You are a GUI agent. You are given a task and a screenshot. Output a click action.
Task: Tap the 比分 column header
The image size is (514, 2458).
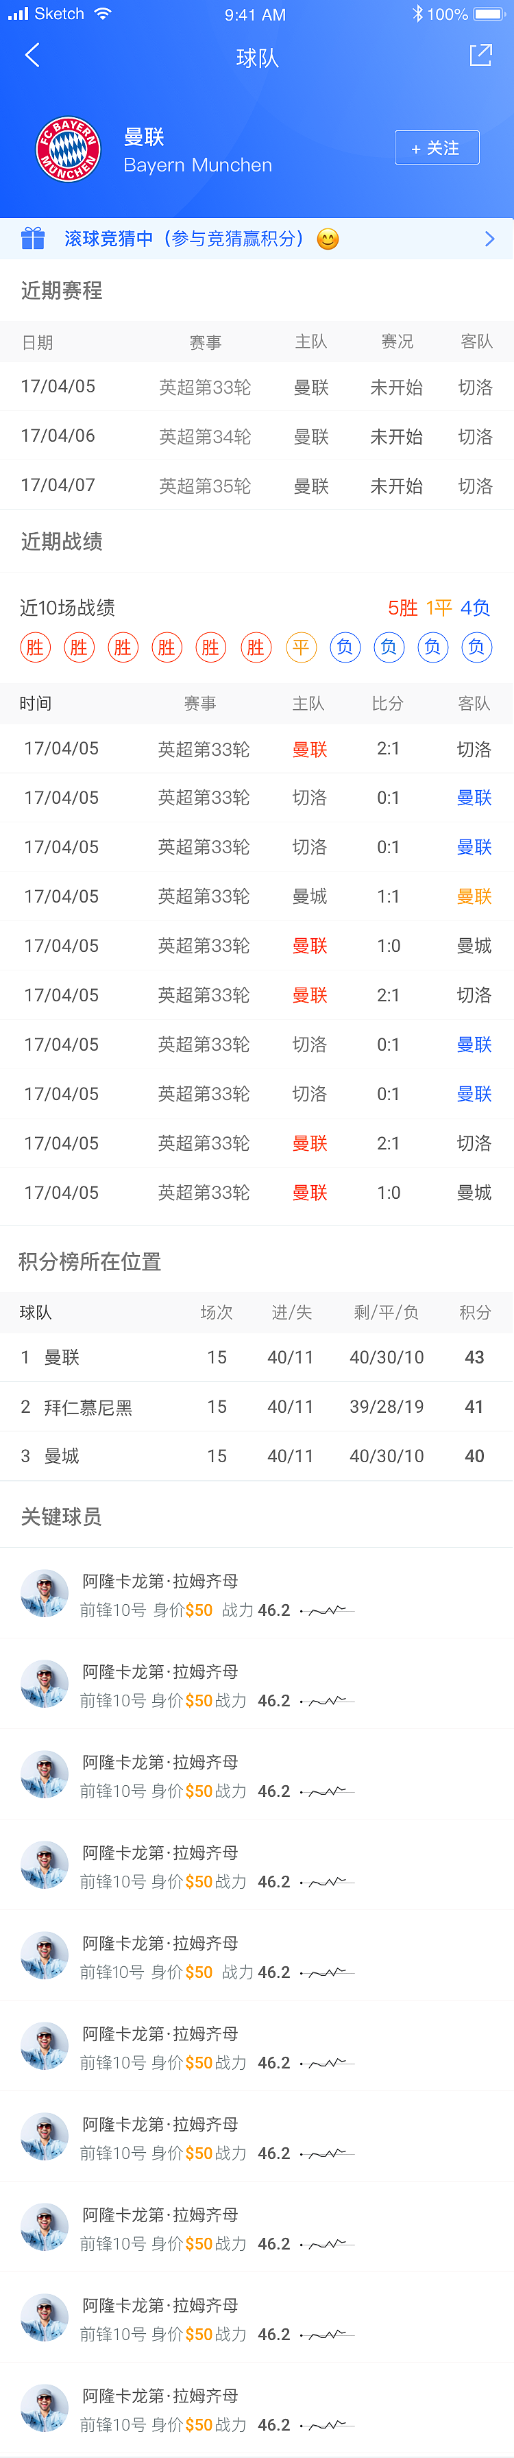[x=387, y=703]
